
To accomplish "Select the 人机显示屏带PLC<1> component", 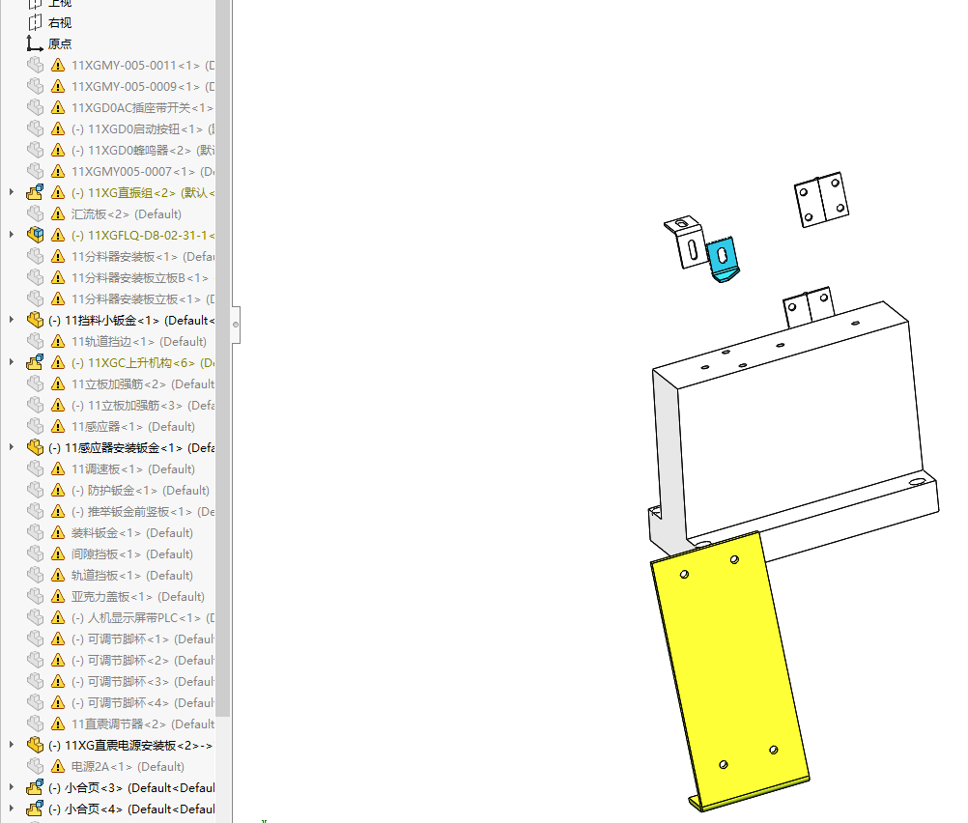I will [144, 618].
